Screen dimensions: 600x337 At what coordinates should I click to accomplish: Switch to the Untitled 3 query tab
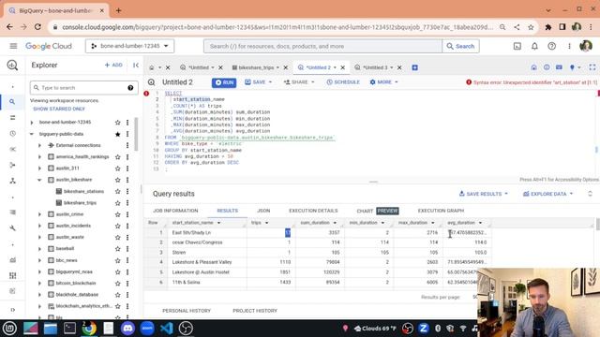374,67
